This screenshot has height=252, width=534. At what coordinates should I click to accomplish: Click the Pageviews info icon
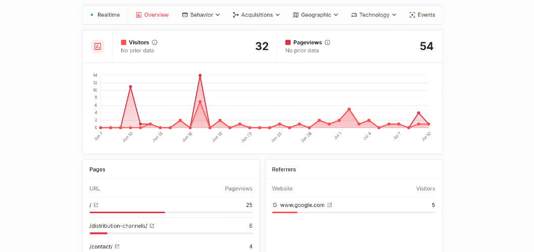point(327,42)
